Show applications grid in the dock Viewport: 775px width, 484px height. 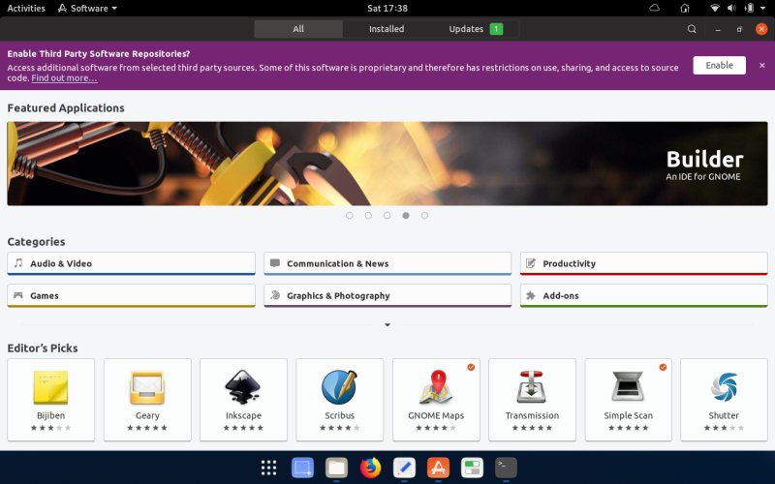[268, 468]
